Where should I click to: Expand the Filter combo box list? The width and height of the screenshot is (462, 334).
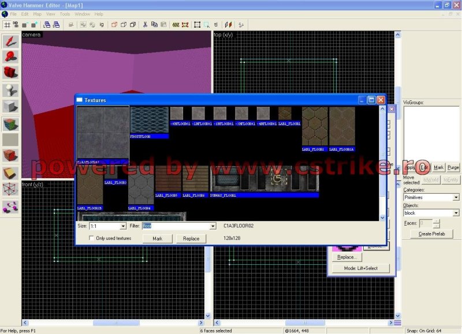coord(213,226)
